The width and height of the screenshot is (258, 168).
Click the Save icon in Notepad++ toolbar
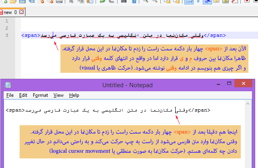[x=22, y=1]
